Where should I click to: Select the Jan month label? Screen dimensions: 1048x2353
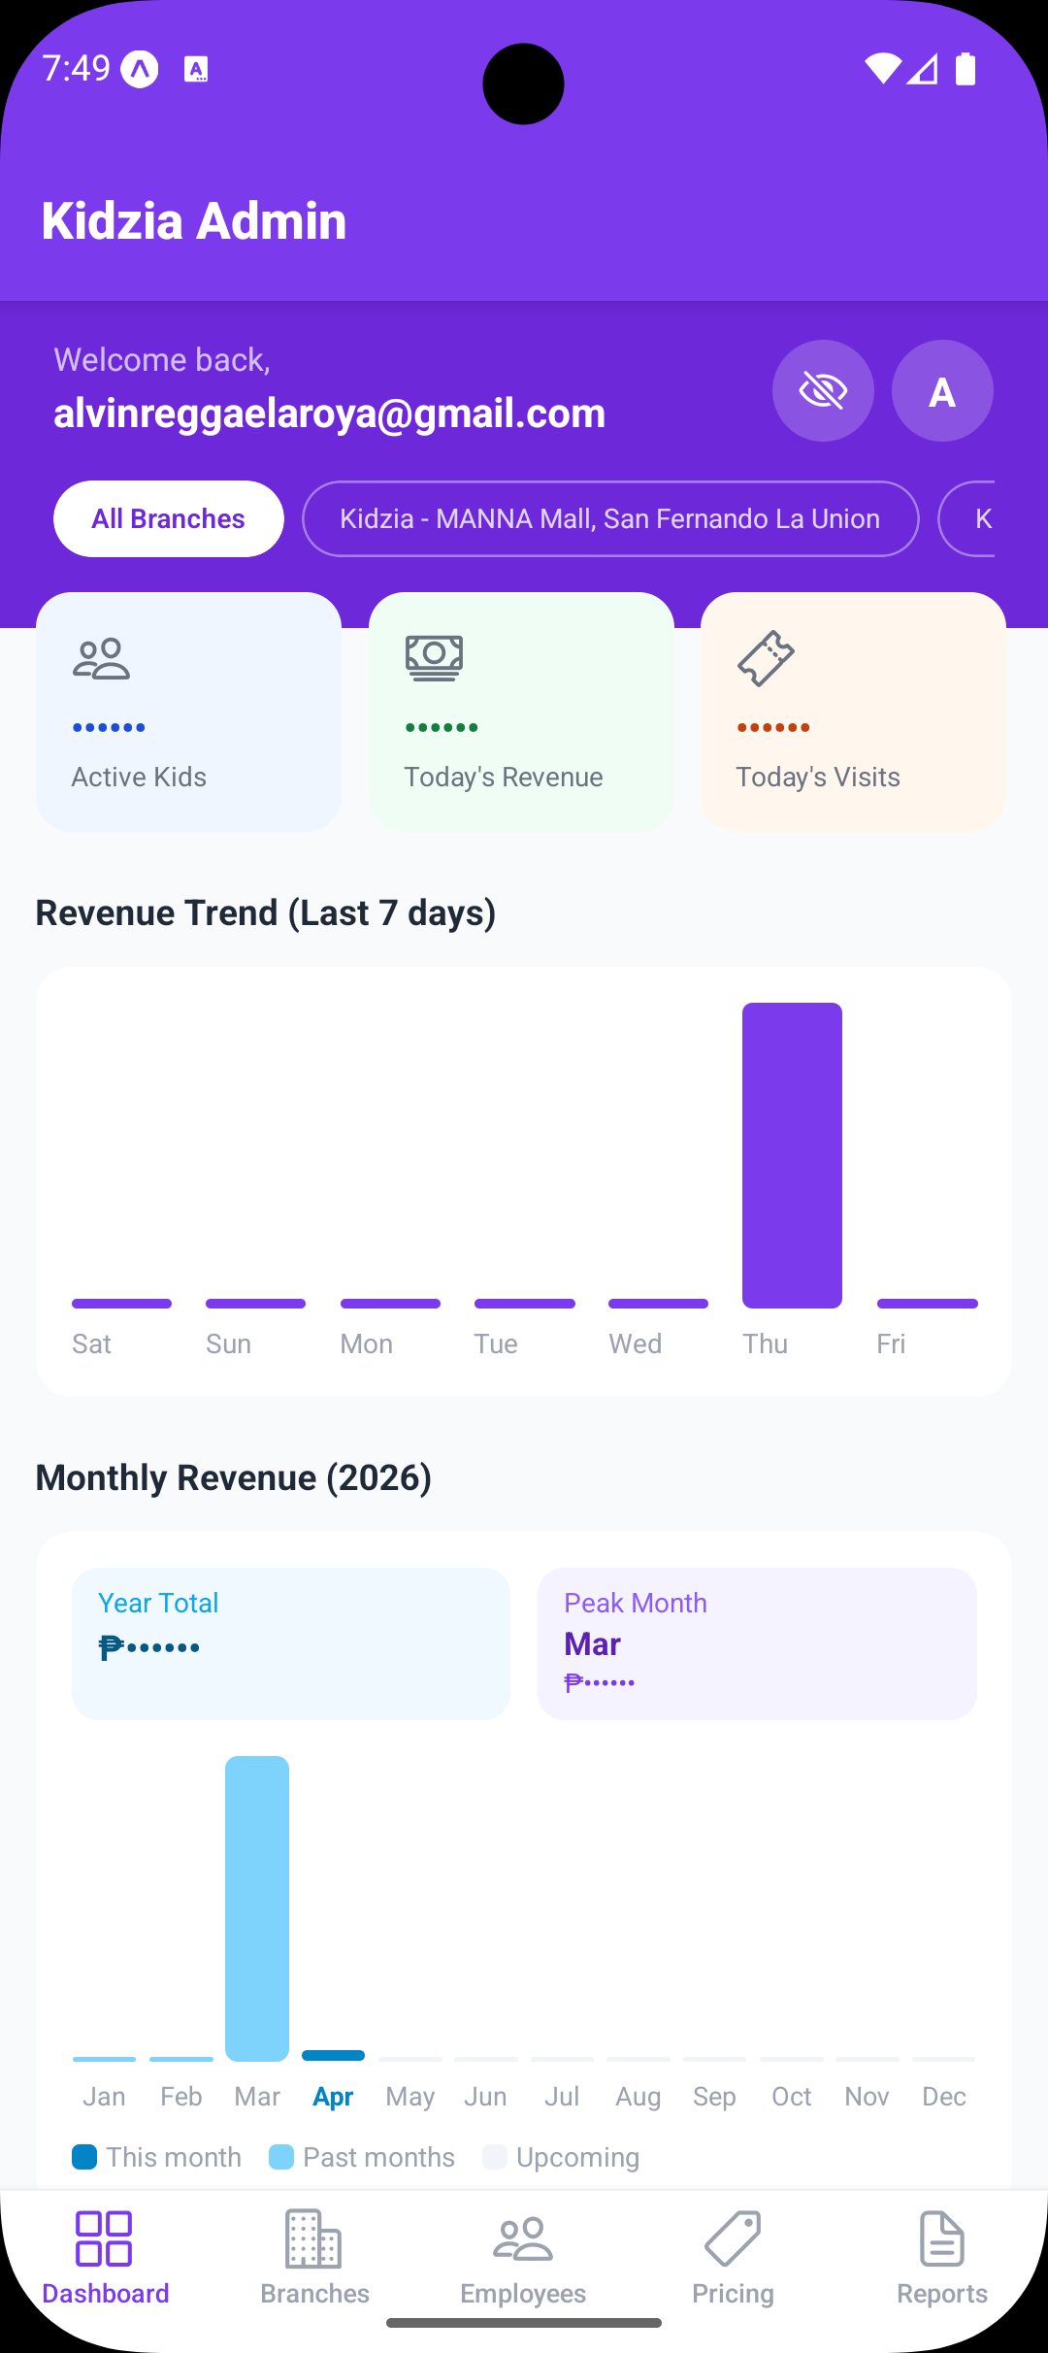[104, 2097]
